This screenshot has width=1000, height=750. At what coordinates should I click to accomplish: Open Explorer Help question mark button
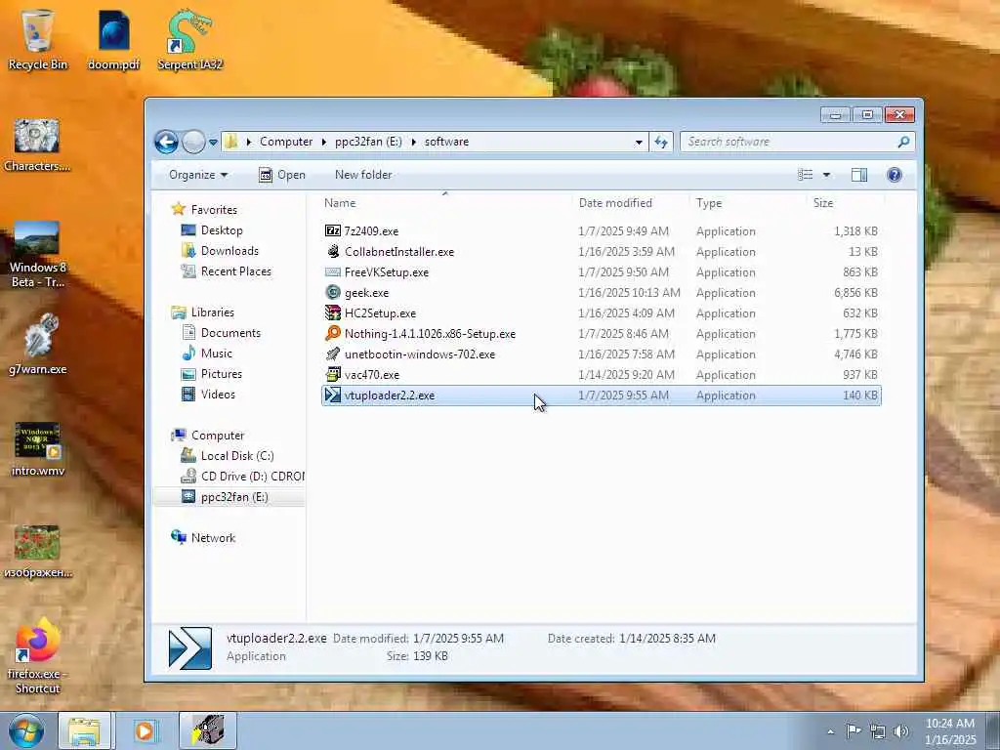pos(895,175)
